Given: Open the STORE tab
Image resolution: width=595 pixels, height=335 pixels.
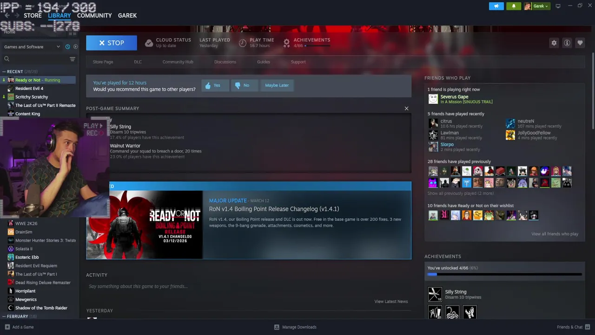Looking at the screenshot, I should 33,15.
